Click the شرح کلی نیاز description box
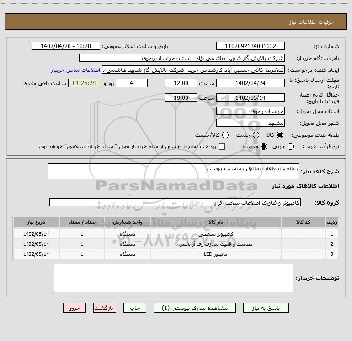This screenshot has width=352, height=341. pos(173,171)
